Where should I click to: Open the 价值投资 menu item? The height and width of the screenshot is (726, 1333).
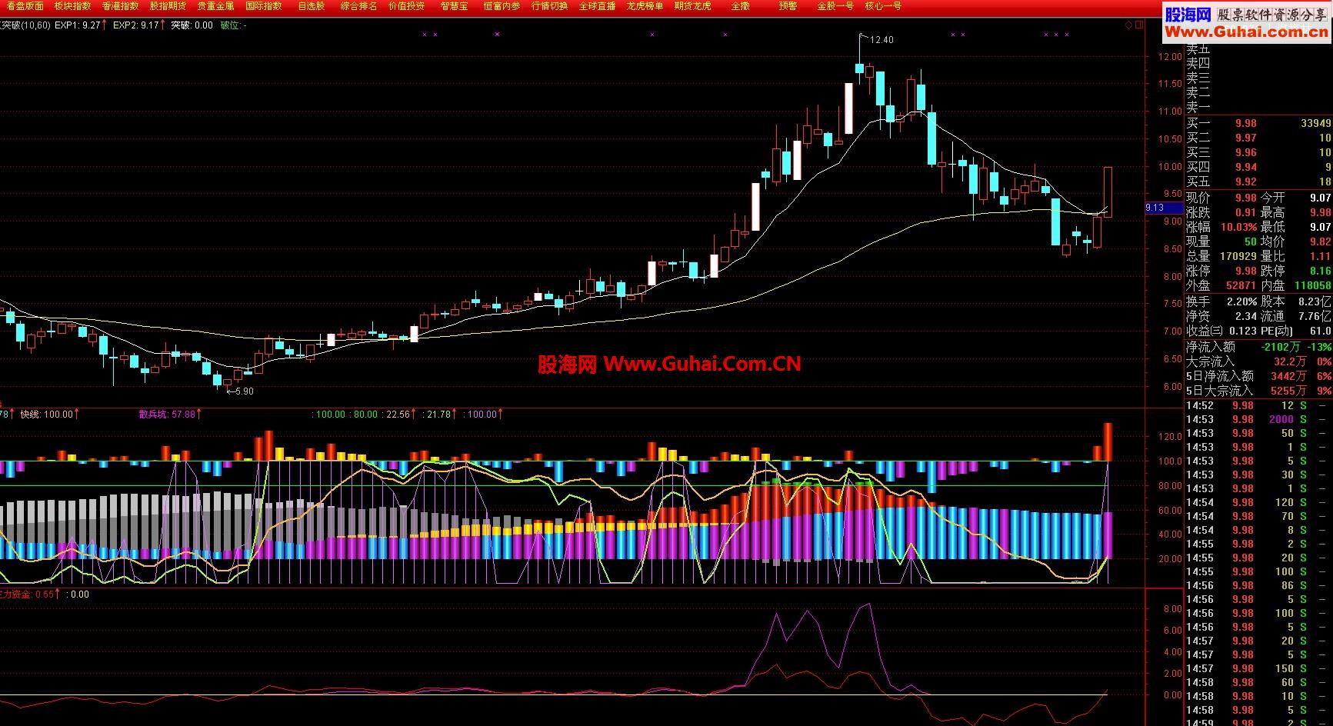406,6
